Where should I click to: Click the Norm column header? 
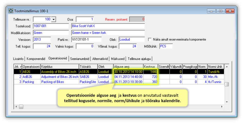[x=202, y=67]
